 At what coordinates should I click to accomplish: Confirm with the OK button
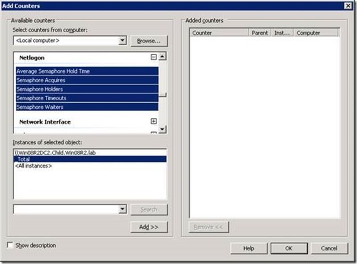(289, 248)
